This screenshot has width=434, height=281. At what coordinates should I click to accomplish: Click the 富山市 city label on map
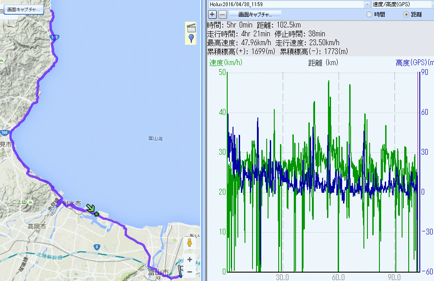point(158,272)
